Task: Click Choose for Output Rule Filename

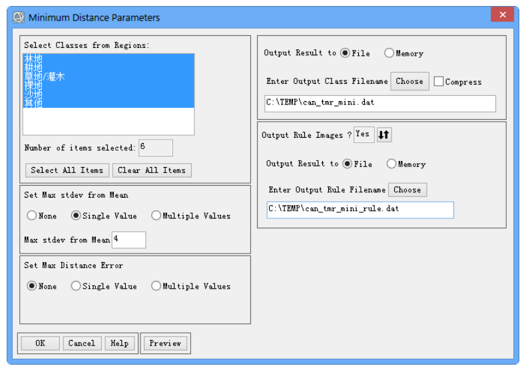Action: click(407, 190)
